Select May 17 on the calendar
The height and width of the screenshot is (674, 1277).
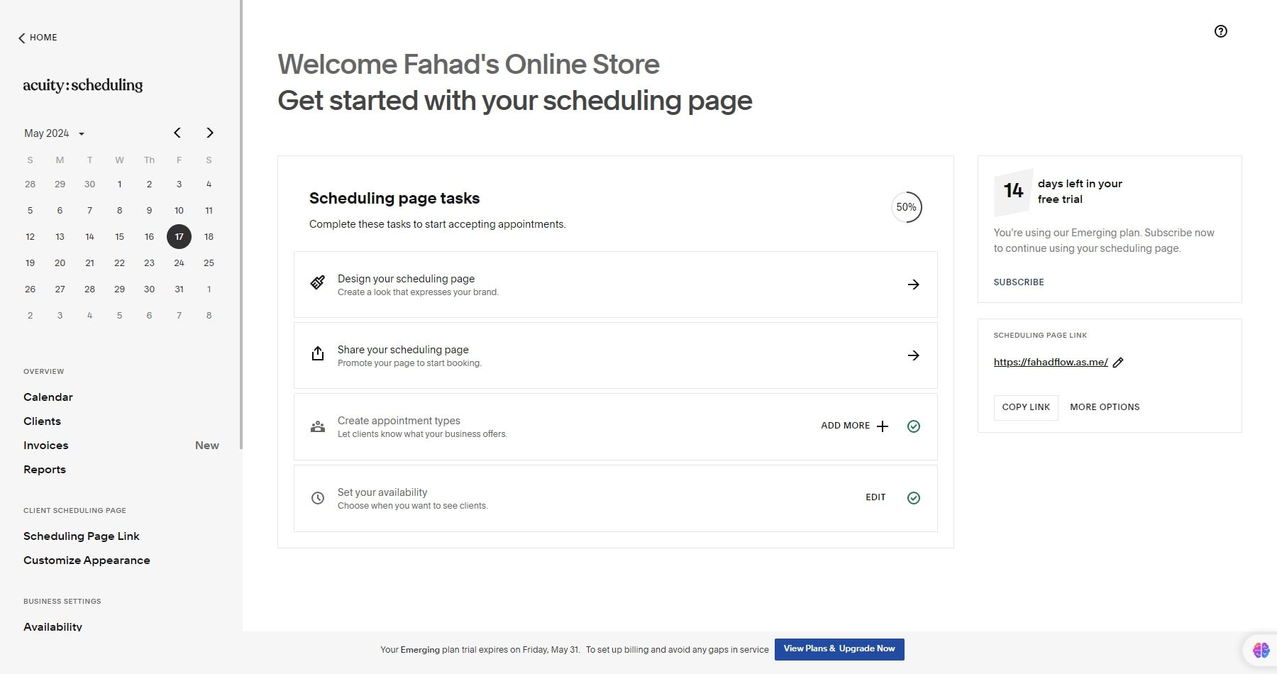[x=179, y=237]
